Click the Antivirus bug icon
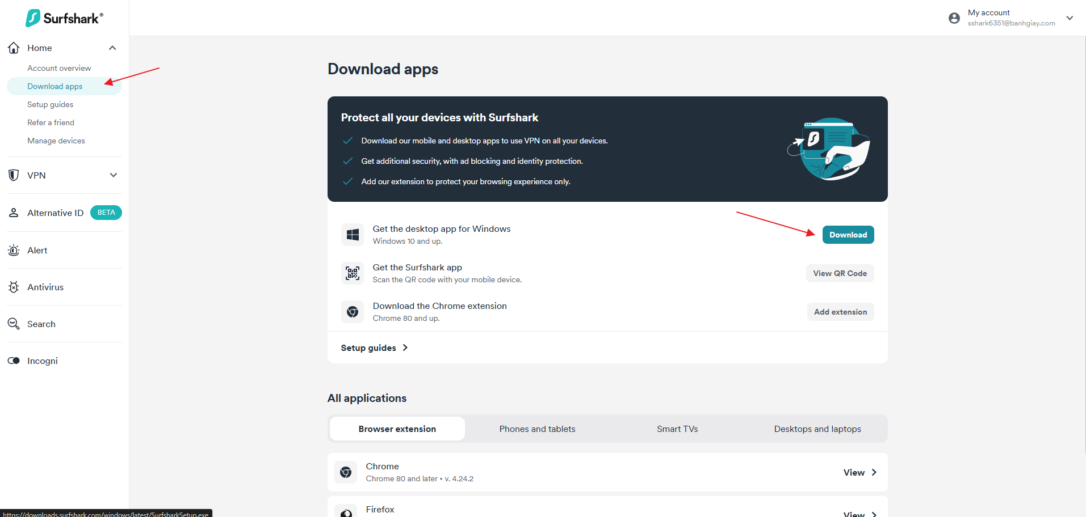Image resolution: width=1086 pixels, height=517 pixels. click(x=14, y=287)
